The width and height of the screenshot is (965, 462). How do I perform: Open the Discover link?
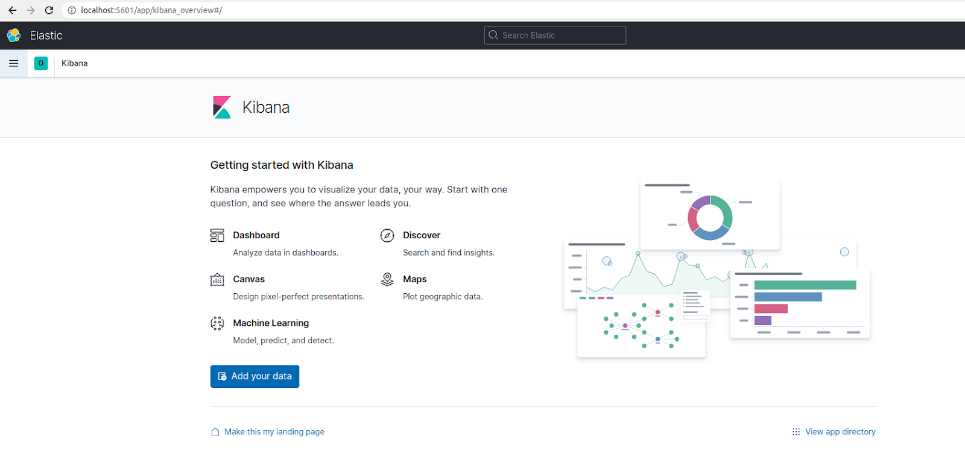click(422, 235)
